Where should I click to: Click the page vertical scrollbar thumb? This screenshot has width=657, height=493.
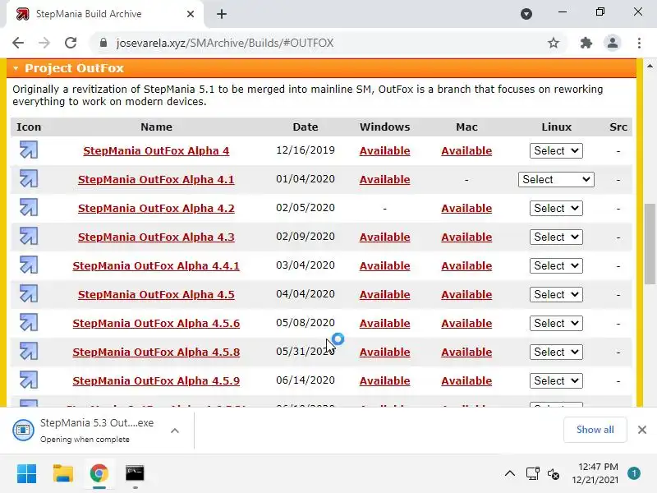tap(650, 243)
